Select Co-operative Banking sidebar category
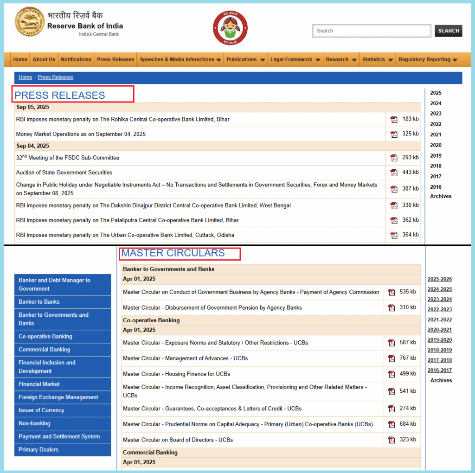Image resolution: width=475 pixels, height=473 pixels. (63, 336)
